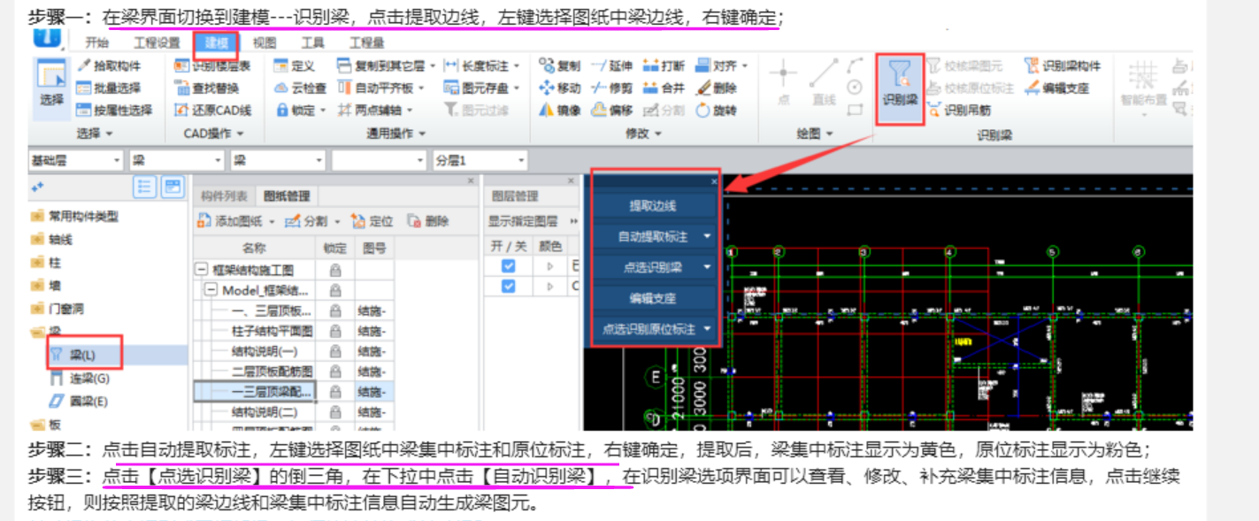Image resolution: width=1259 pixels, height=521 pixels.
Task: Expand 点选识别原位标注 dropdown arrow
Action: pyautogui.click(x=707, y=328)
